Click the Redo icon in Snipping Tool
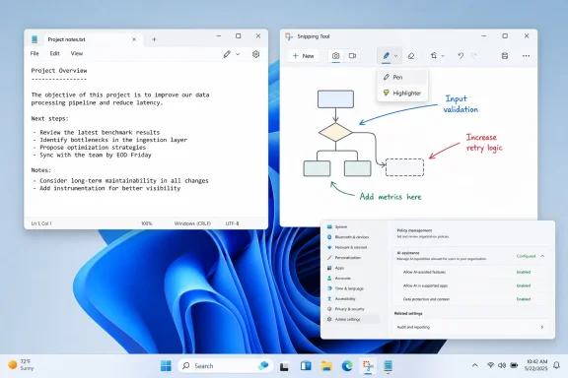Viewport: 568px width, 378px height. (473, 55)
